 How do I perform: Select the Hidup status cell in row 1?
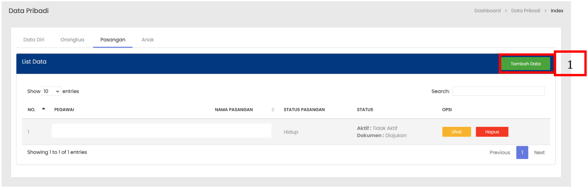click(x=291, y=132)
